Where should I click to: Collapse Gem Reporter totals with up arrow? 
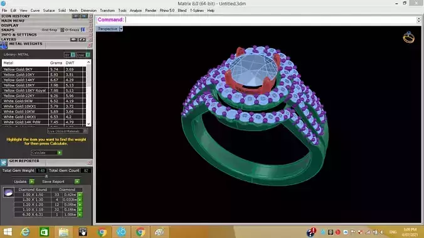pyautogui.click(x=46, y=176)
